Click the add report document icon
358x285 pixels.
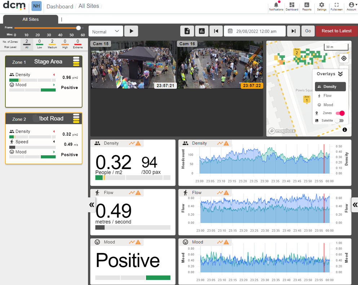[187, 31]
